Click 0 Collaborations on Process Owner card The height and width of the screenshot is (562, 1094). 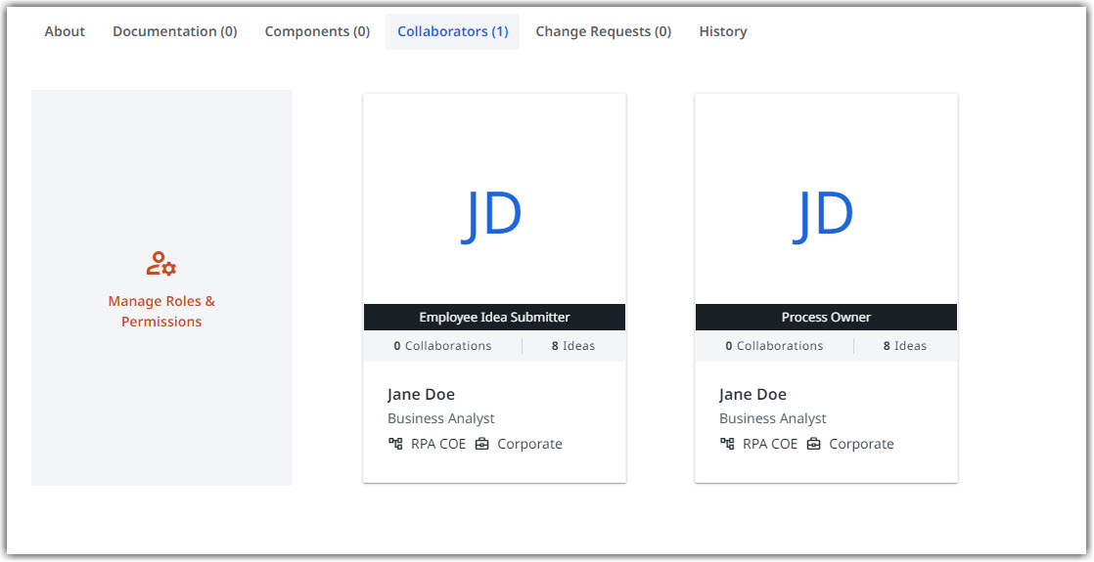(x=774, y=346)
